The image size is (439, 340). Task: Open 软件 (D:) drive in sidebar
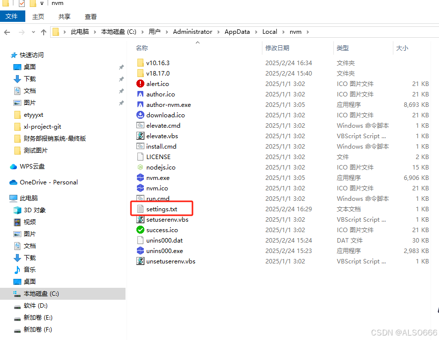pos(36,306)
